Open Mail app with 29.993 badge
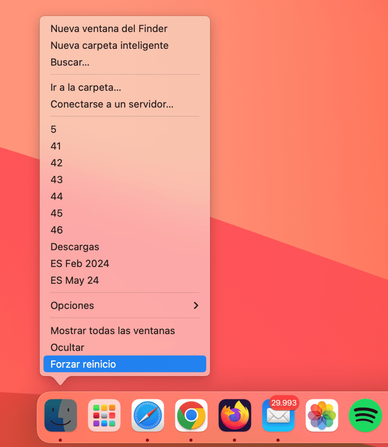388x447 pixels. pos(278,415)
